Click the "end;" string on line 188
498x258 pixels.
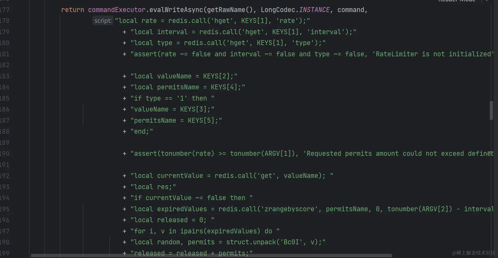(x=141, y=131)
